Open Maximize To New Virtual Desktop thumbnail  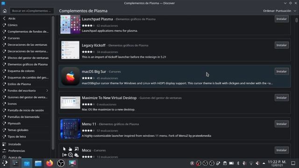tap(70, 103)
